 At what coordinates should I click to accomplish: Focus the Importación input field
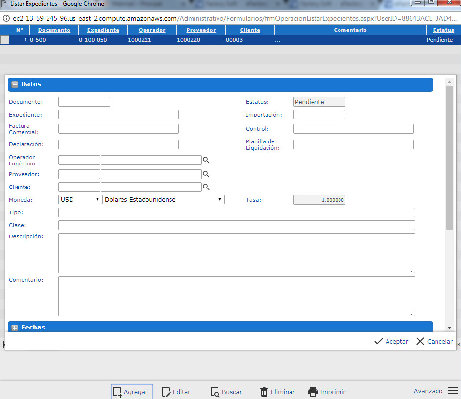point(319,115)
